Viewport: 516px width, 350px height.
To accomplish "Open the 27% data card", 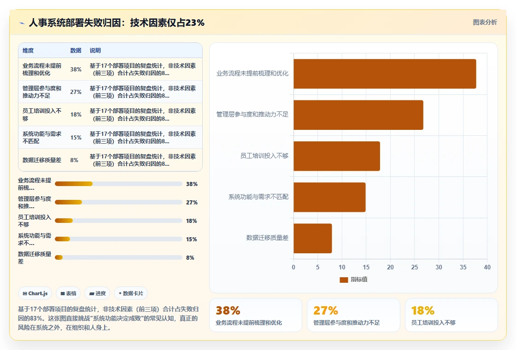I will click(353, 315).
